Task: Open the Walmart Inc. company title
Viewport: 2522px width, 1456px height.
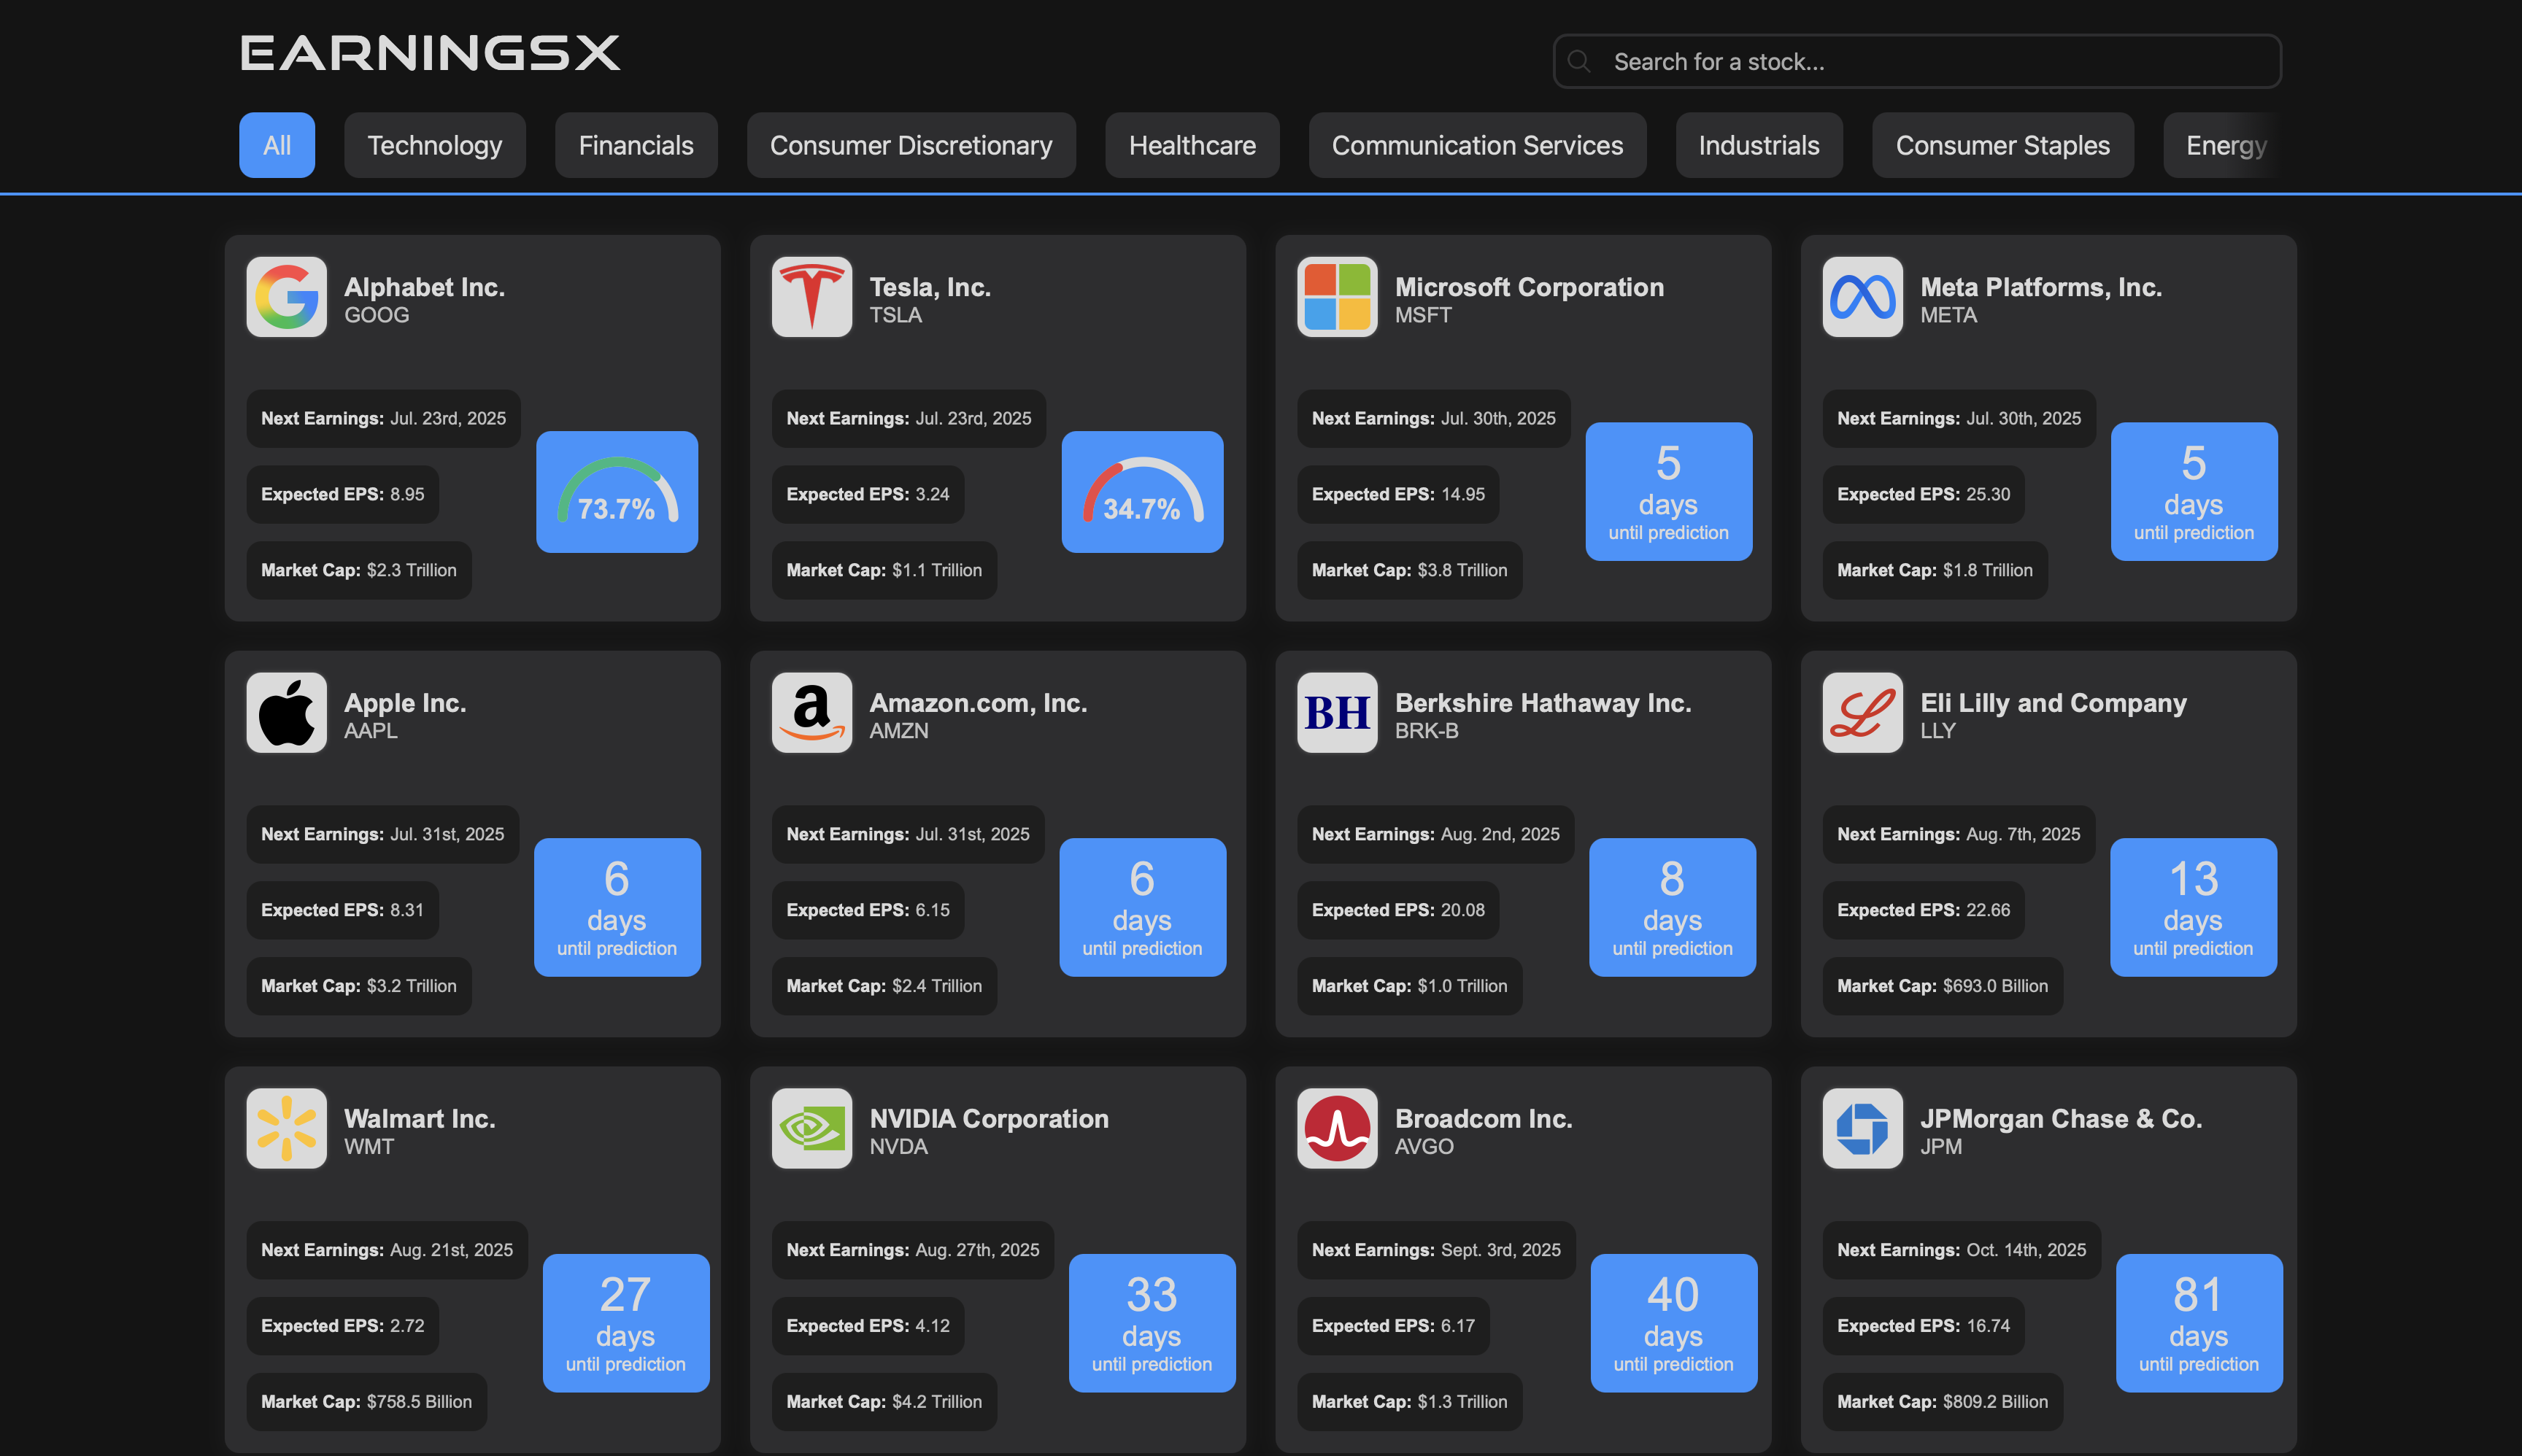Action: pos(419,1118)
